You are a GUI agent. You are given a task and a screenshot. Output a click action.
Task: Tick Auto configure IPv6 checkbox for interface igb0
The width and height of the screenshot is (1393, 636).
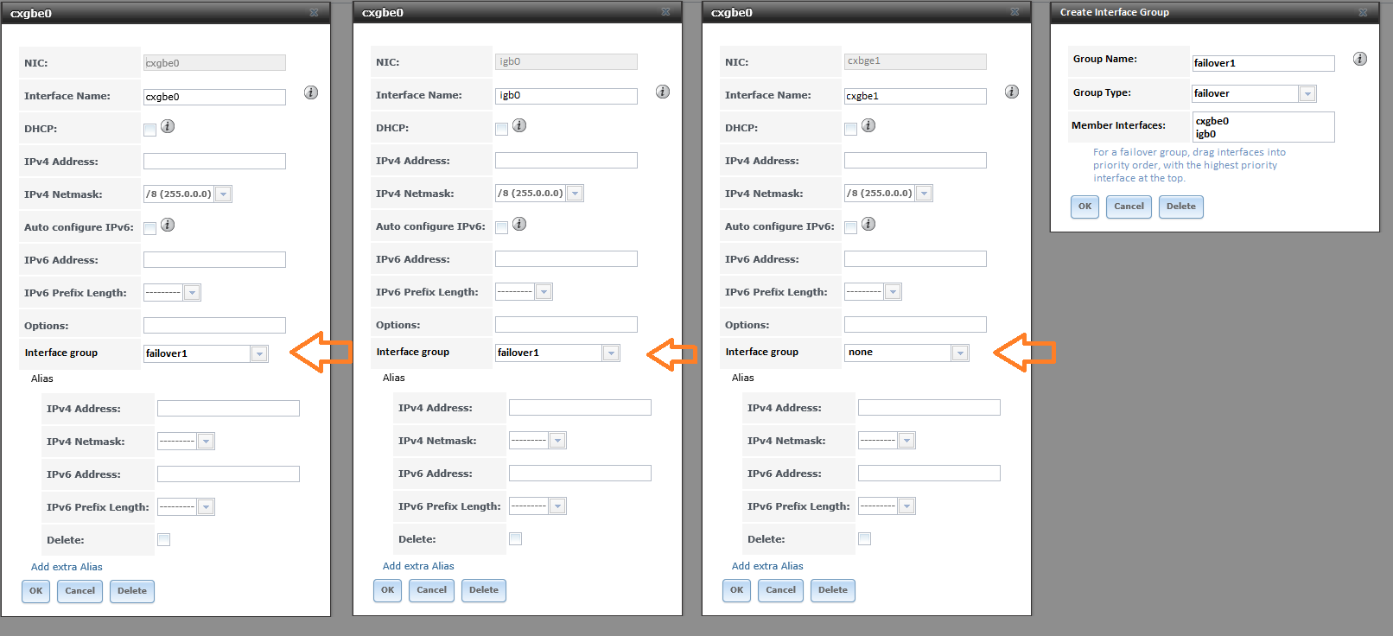click(501, 227)
